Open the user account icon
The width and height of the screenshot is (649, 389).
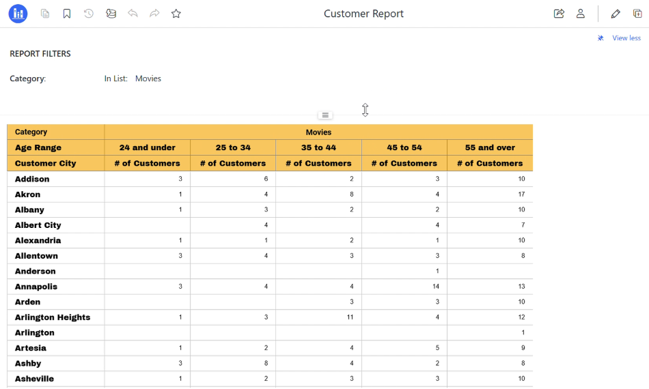(581, 14)
